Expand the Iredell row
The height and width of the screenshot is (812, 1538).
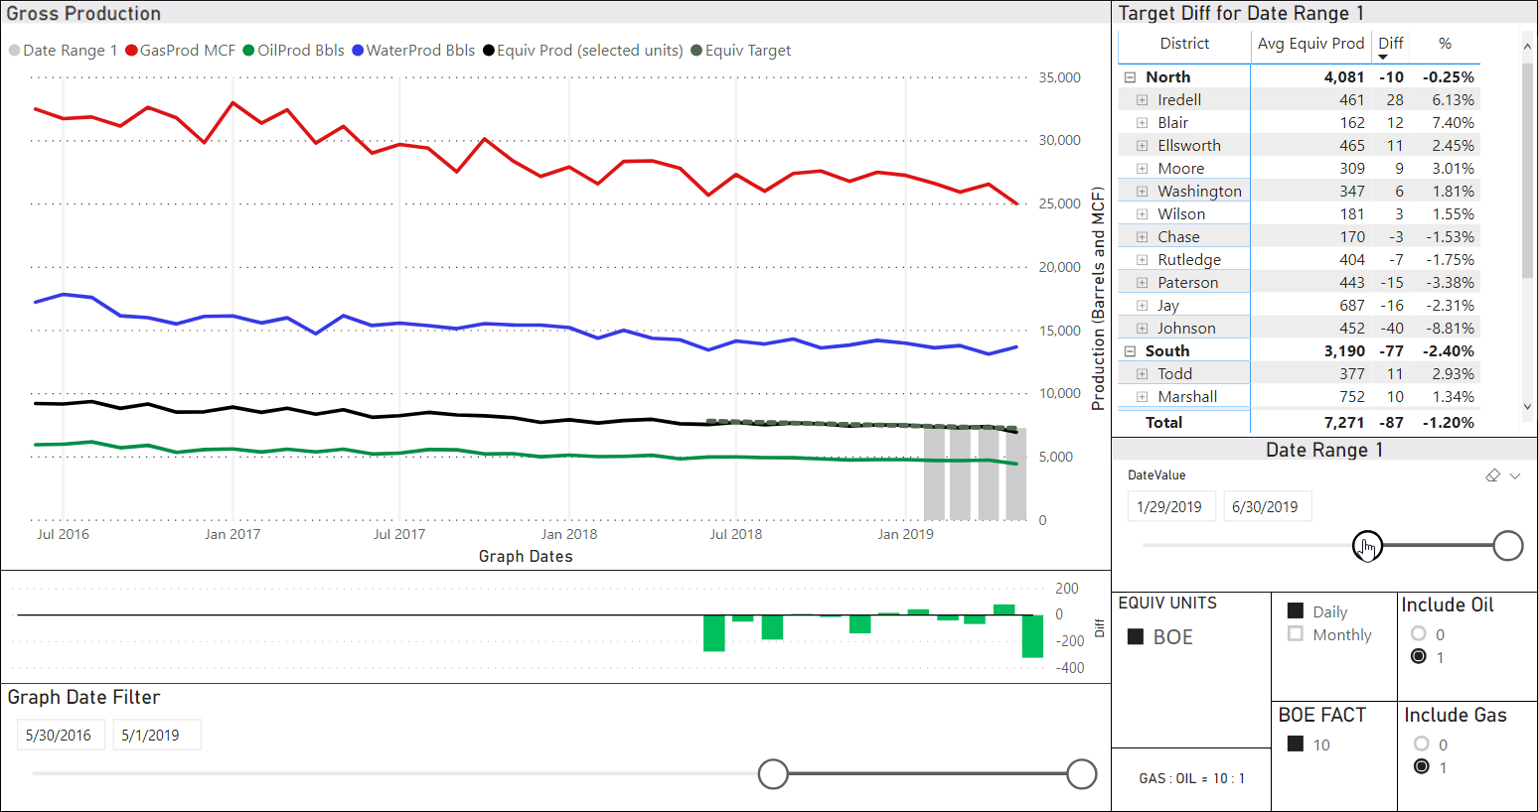coord(1142,100)
